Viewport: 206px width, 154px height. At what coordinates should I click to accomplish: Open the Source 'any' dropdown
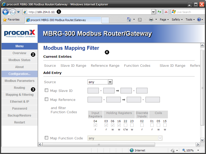click(x=100, y=82)
